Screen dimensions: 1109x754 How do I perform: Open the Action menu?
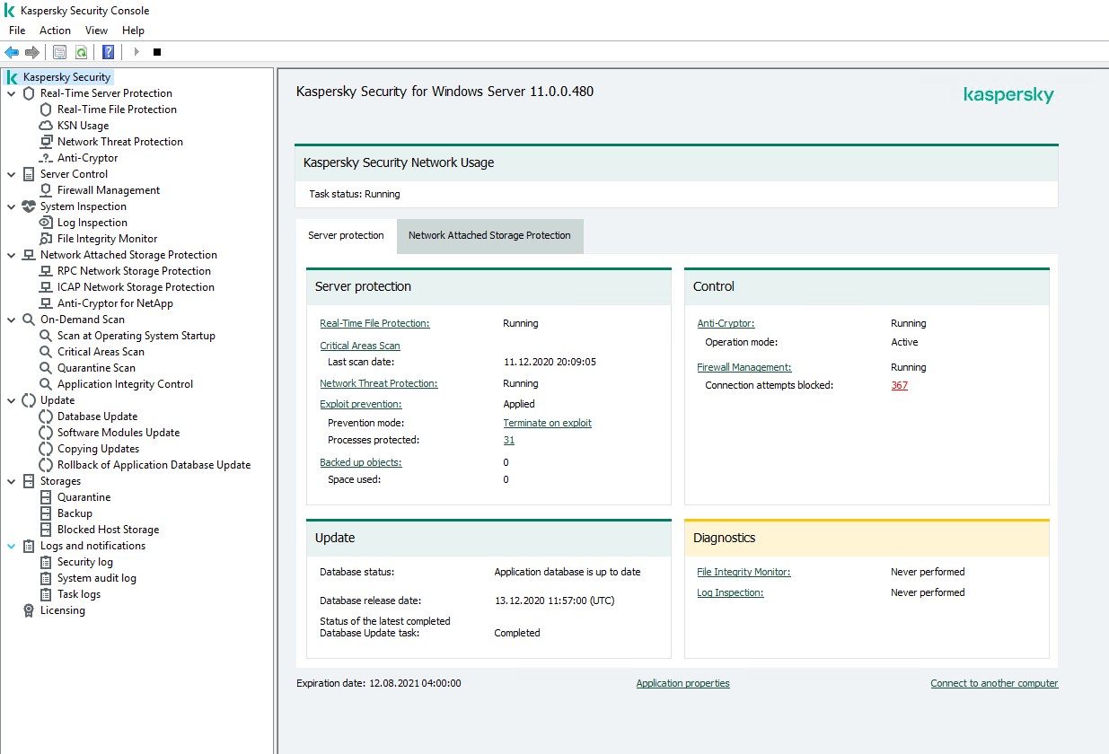pyautogui.click(x=55, y=31)
